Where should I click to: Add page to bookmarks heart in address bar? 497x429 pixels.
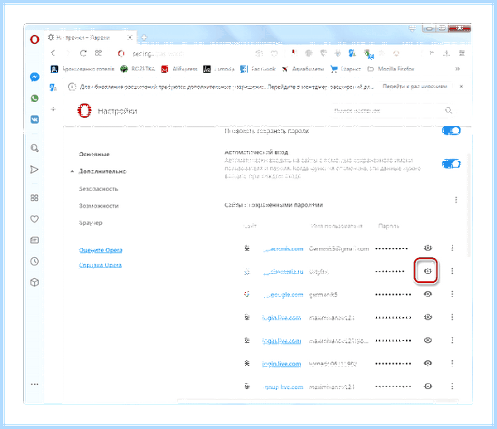(x=274, y=53)
